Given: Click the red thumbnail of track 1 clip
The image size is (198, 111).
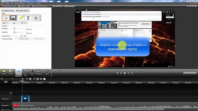Looking at the screenshot, I should click(x=15, y=105).
